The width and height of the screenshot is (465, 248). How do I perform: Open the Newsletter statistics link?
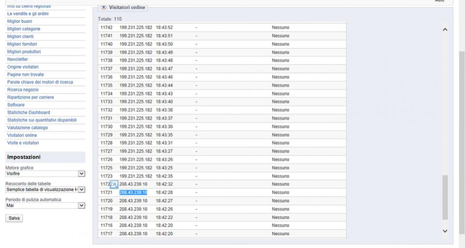[17, 59]
